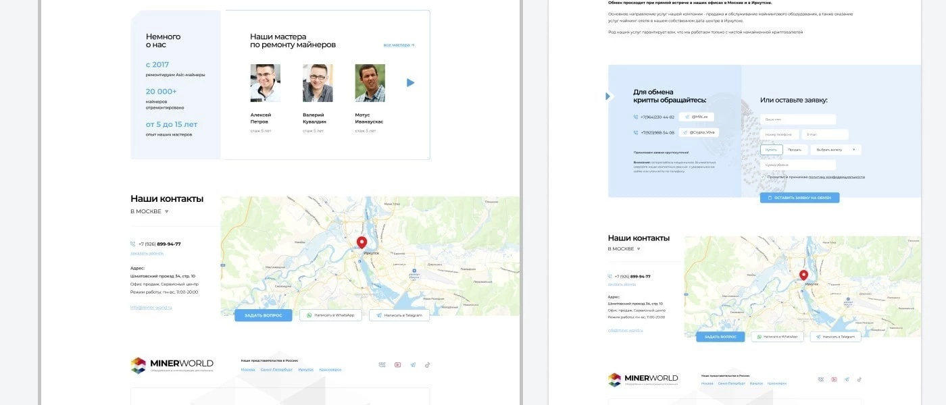946x405 pixels.
Task: Click Telegram icon in right page footer
Action: tap(847, 379)
